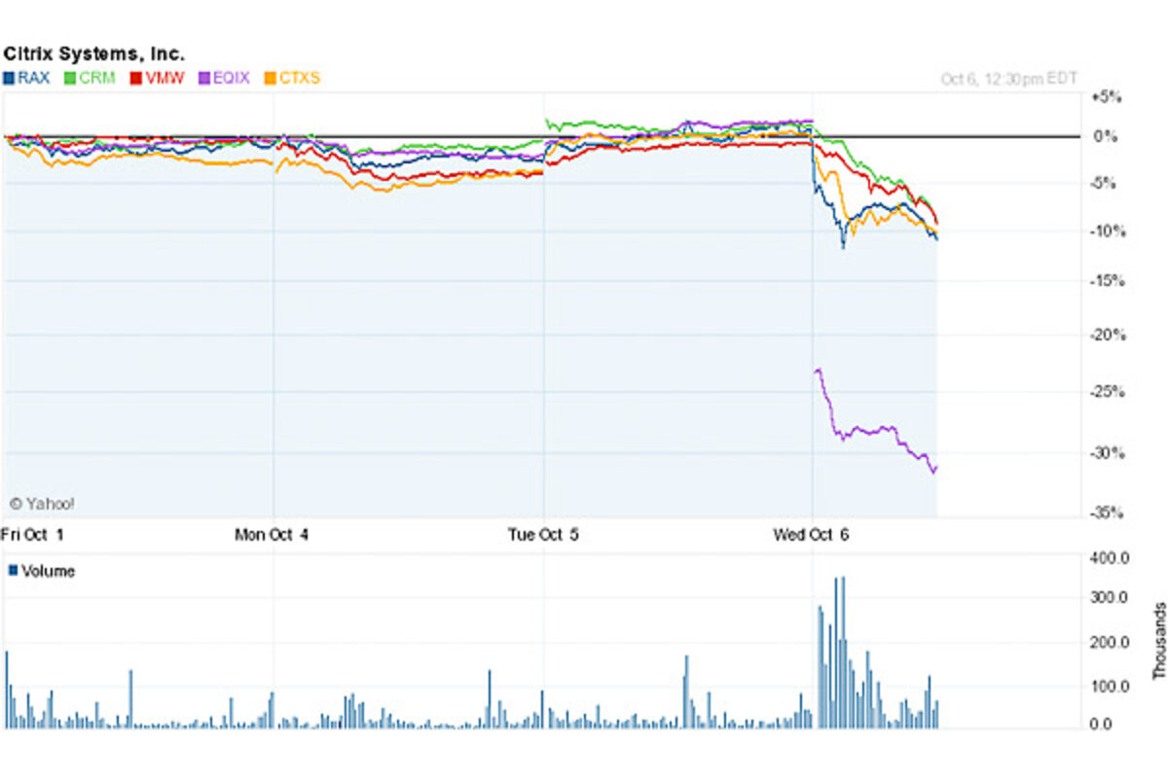Click the CRM green legend swatch
This screenshot has height=778, width=1168.
[71, 78]
